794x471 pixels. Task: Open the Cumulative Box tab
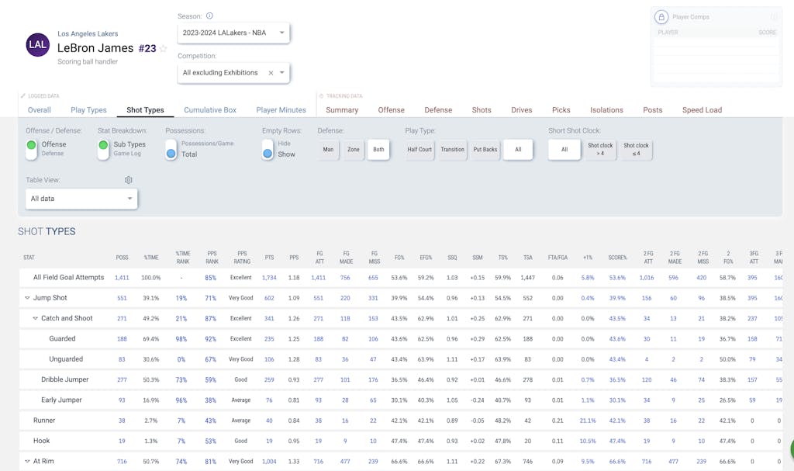(210, 110)
